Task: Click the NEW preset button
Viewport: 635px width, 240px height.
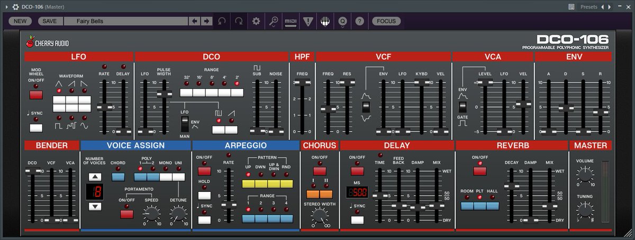Action: point(20,21)
